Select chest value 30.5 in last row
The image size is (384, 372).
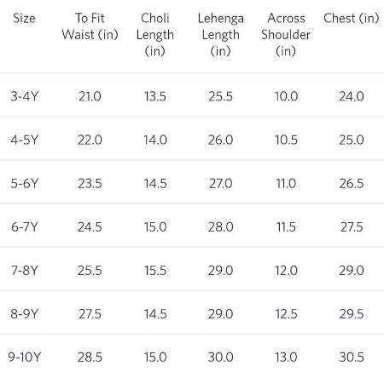pos(352,357)
